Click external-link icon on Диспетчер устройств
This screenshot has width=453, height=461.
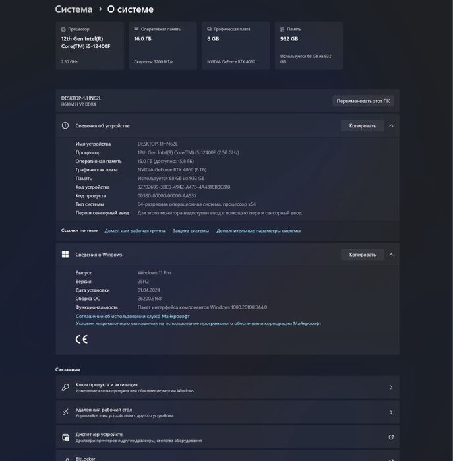click(391, 437)
